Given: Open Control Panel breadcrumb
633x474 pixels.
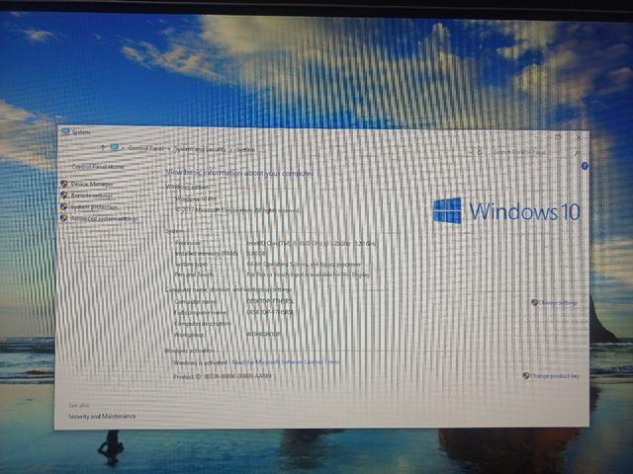Looking at the screenshot, I should (x=145, y=148).
